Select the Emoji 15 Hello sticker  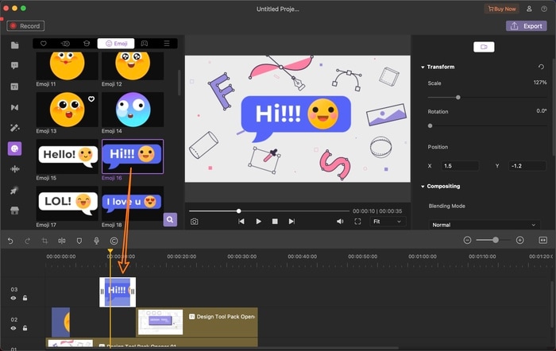[x=67, y=156]
